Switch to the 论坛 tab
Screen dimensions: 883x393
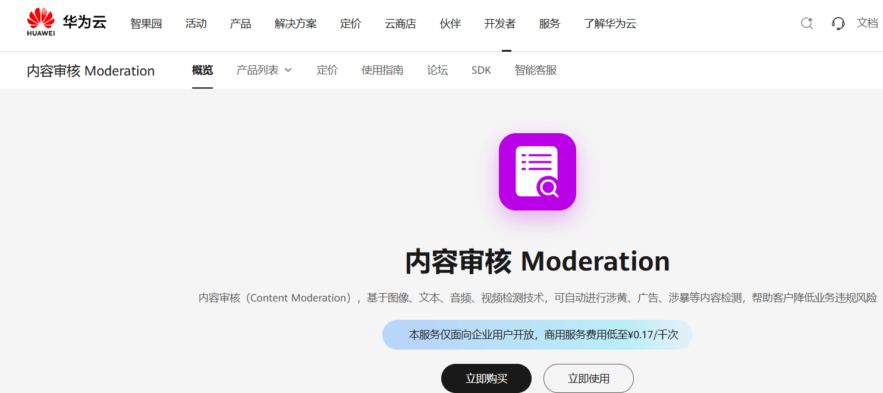click(438, 70)
